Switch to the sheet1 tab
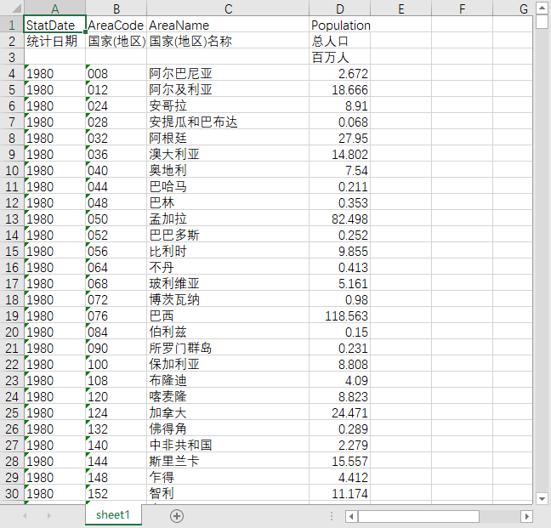Screen dimensions: 551x528 (113, 515)
